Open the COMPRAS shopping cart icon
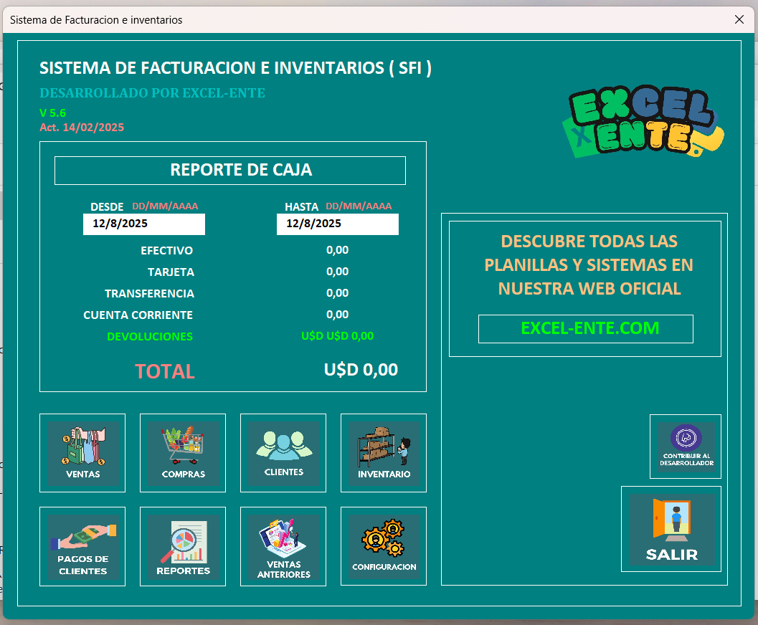 coord(182,452)
